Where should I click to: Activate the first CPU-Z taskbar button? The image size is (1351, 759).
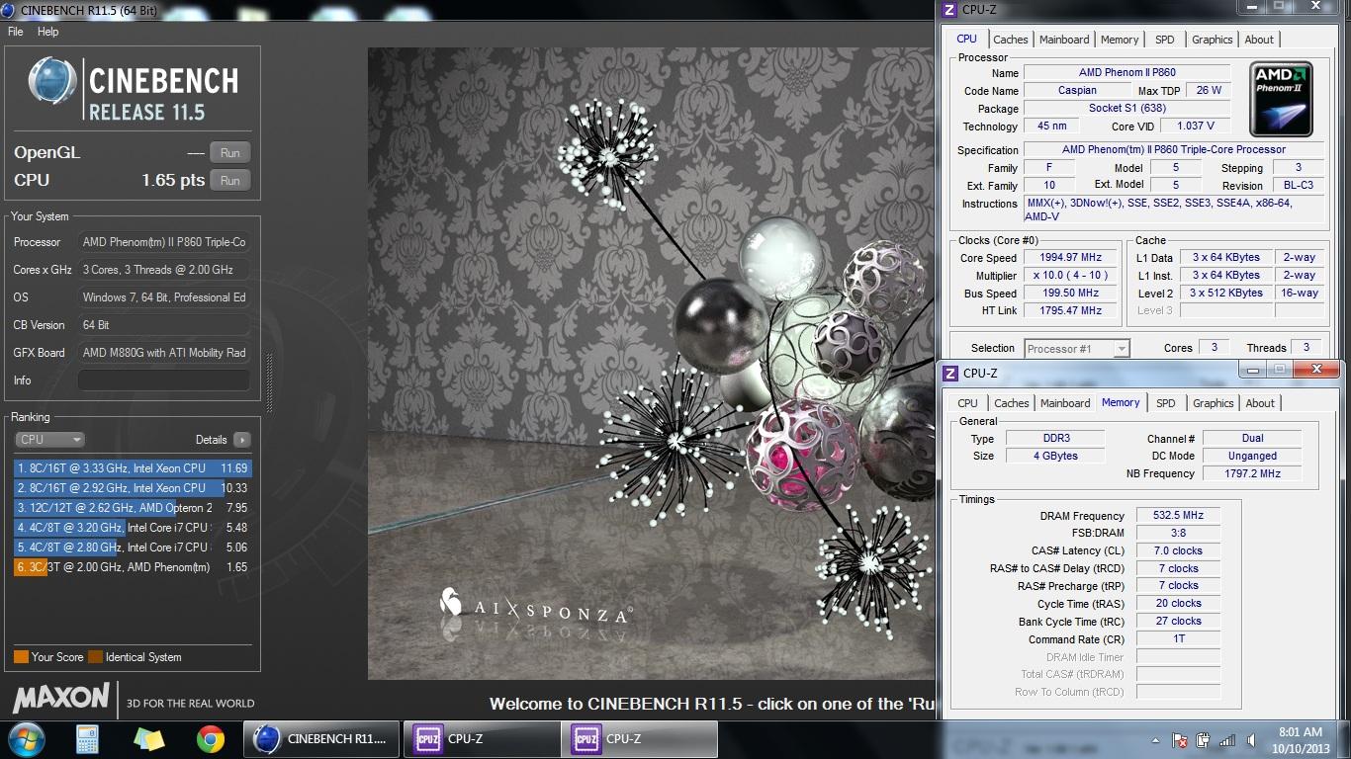tap(482, 739)
